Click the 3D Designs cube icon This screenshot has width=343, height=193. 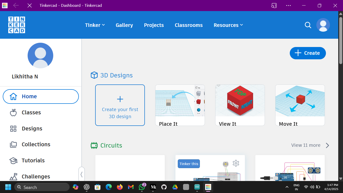[x=94, y=75]
